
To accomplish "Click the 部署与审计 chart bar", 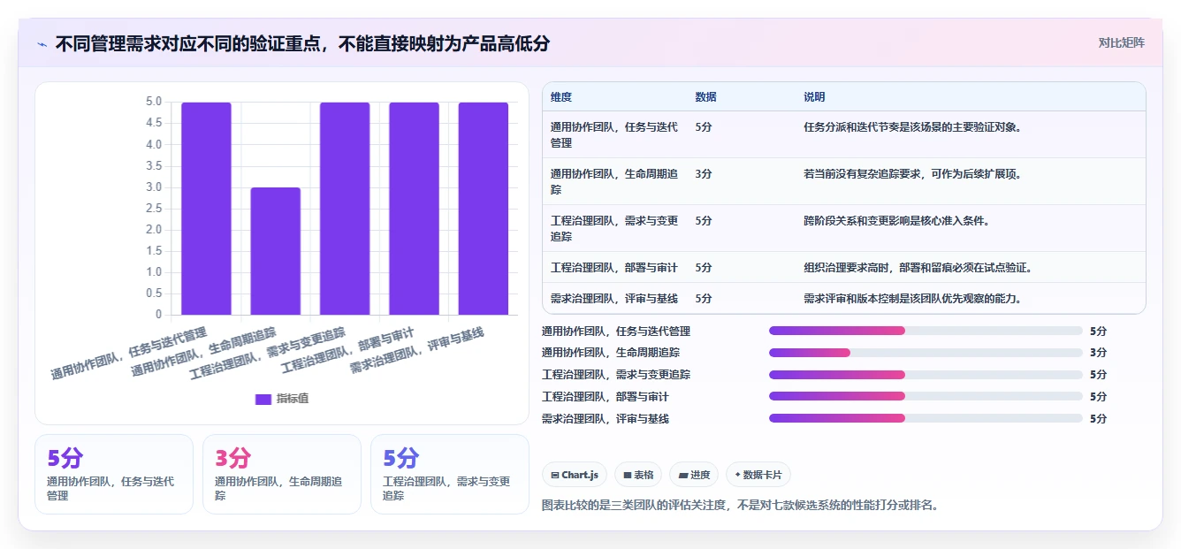I will click(x=414, y=209).
